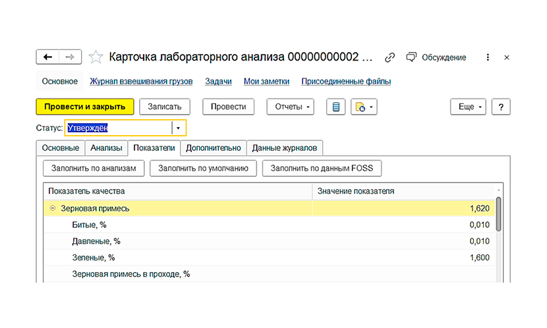547x328 pixels.
Task: Go forward with the right arrow button
Action: tap(70, 57)
